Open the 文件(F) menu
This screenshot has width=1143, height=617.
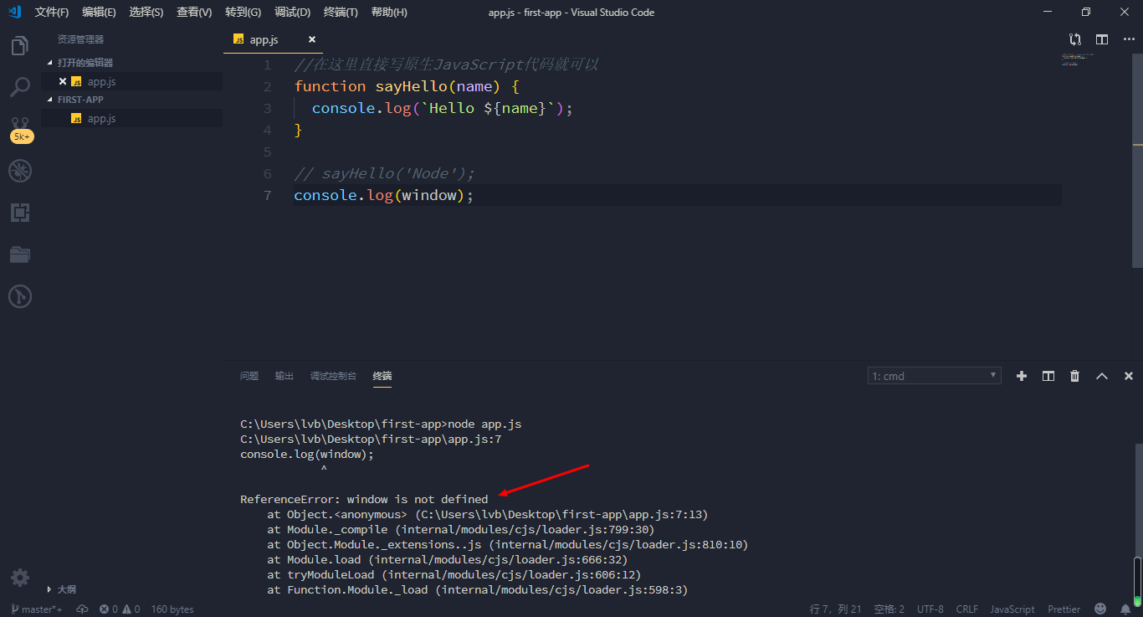pyautogui.click(x=52, y=12)
